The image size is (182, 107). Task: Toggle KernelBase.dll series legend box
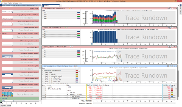(77, 80)
